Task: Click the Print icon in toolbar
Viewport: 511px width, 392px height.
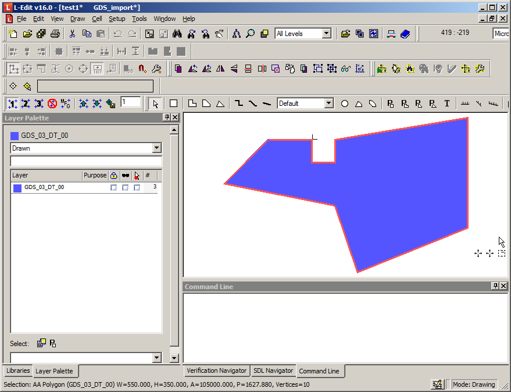Action: [x=55, y=34]
